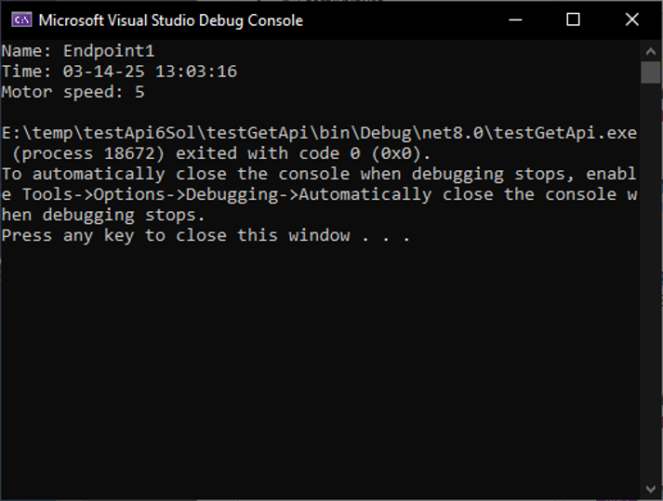The image size is (663, 501).
Task: Click "exited with code 0 (0x0)" text
Action: pyautogui.click(x=303, y=153)
